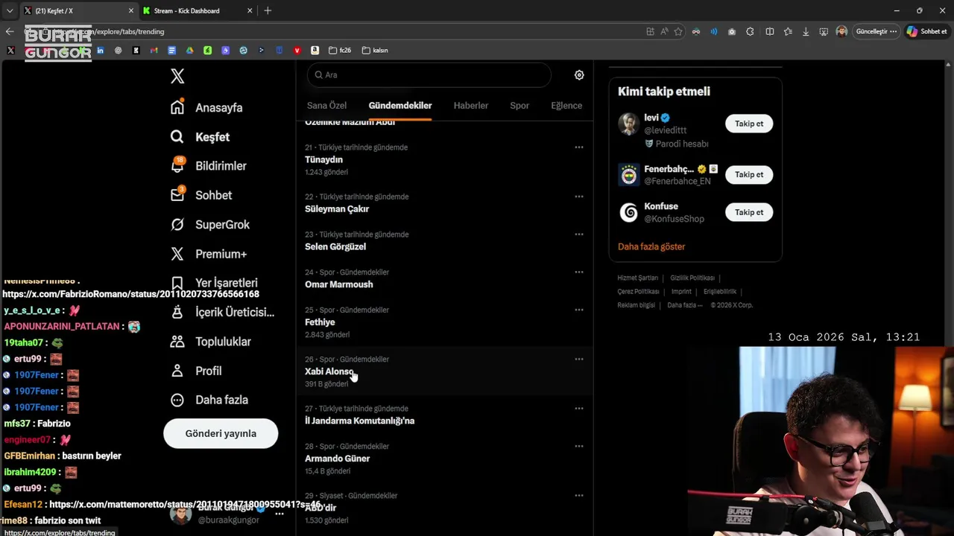This screenshot has width=954, height=536.
Task: Open browser downloads icon
Action: click(x=806, y=31)
